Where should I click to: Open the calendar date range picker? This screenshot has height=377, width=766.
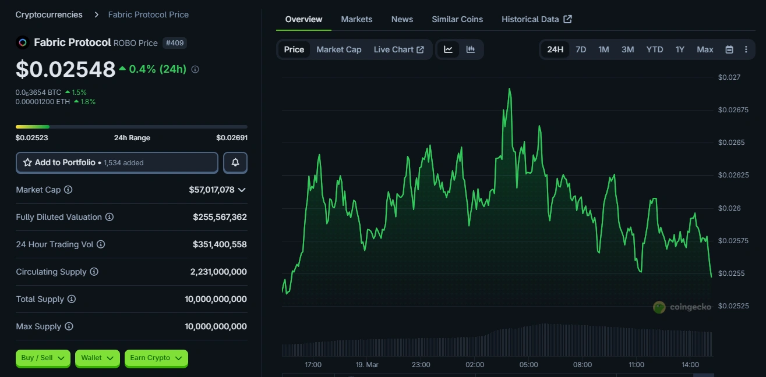tap(729, 49)
